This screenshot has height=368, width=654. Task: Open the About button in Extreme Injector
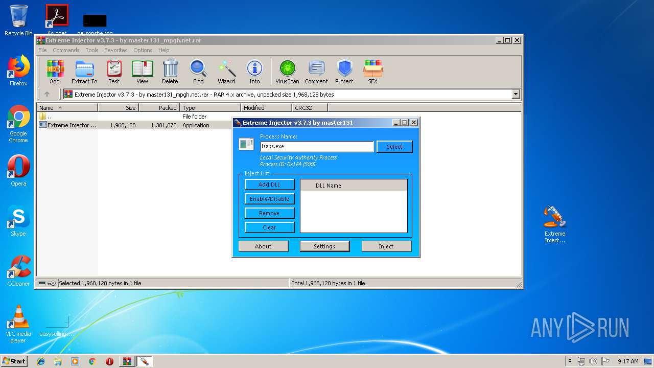click(x=263, y=246)
